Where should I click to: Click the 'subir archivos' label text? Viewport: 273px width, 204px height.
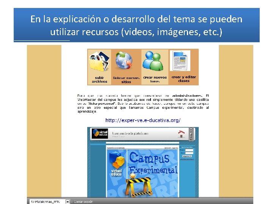(99, 80)
